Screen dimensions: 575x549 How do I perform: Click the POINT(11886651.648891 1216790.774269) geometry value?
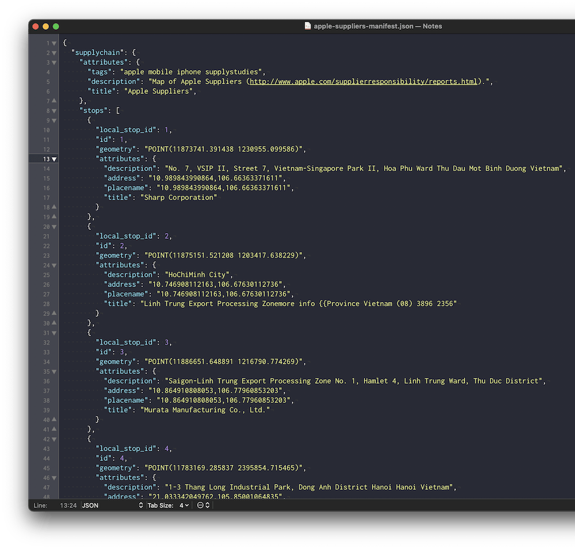pos(223,361)
